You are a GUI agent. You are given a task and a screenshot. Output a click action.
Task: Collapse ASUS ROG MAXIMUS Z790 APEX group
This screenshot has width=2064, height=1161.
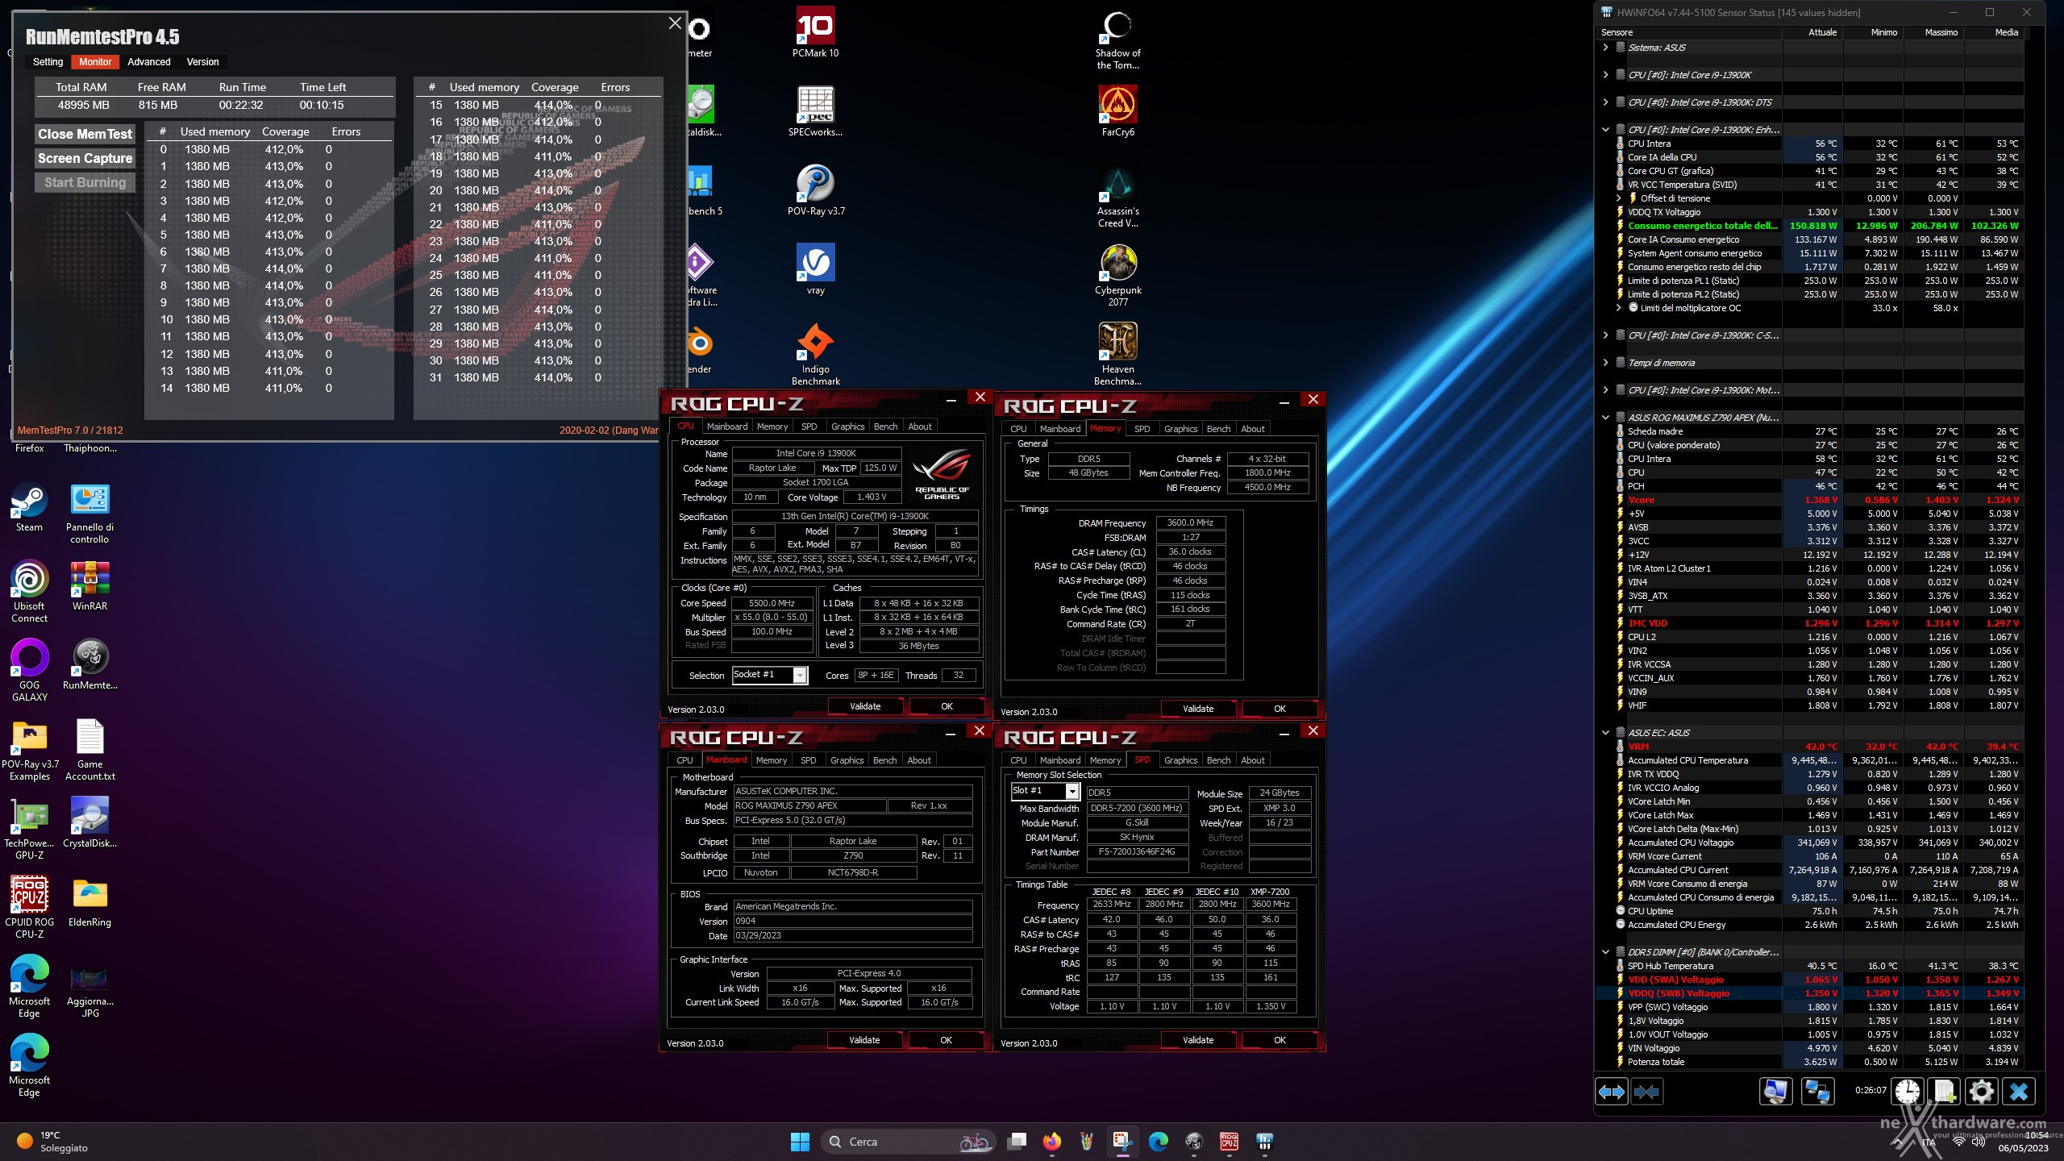coord(1605,418)
